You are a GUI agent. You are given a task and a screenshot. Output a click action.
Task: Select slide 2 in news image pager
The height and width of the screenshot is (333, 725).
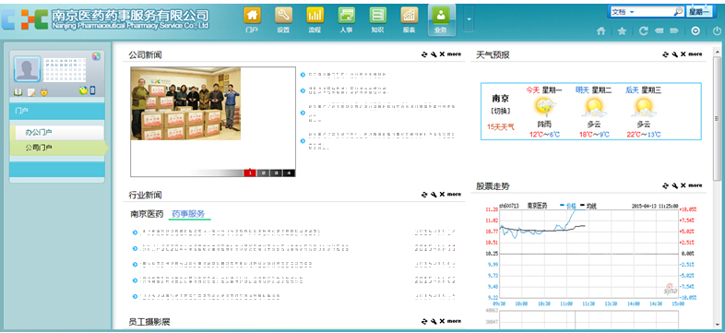(x=263, y=173)
